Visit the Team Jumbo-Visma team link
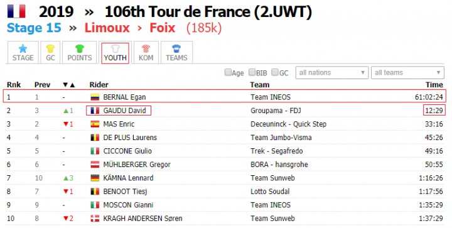This screenshot has height=228, width=452. (281, 138)
